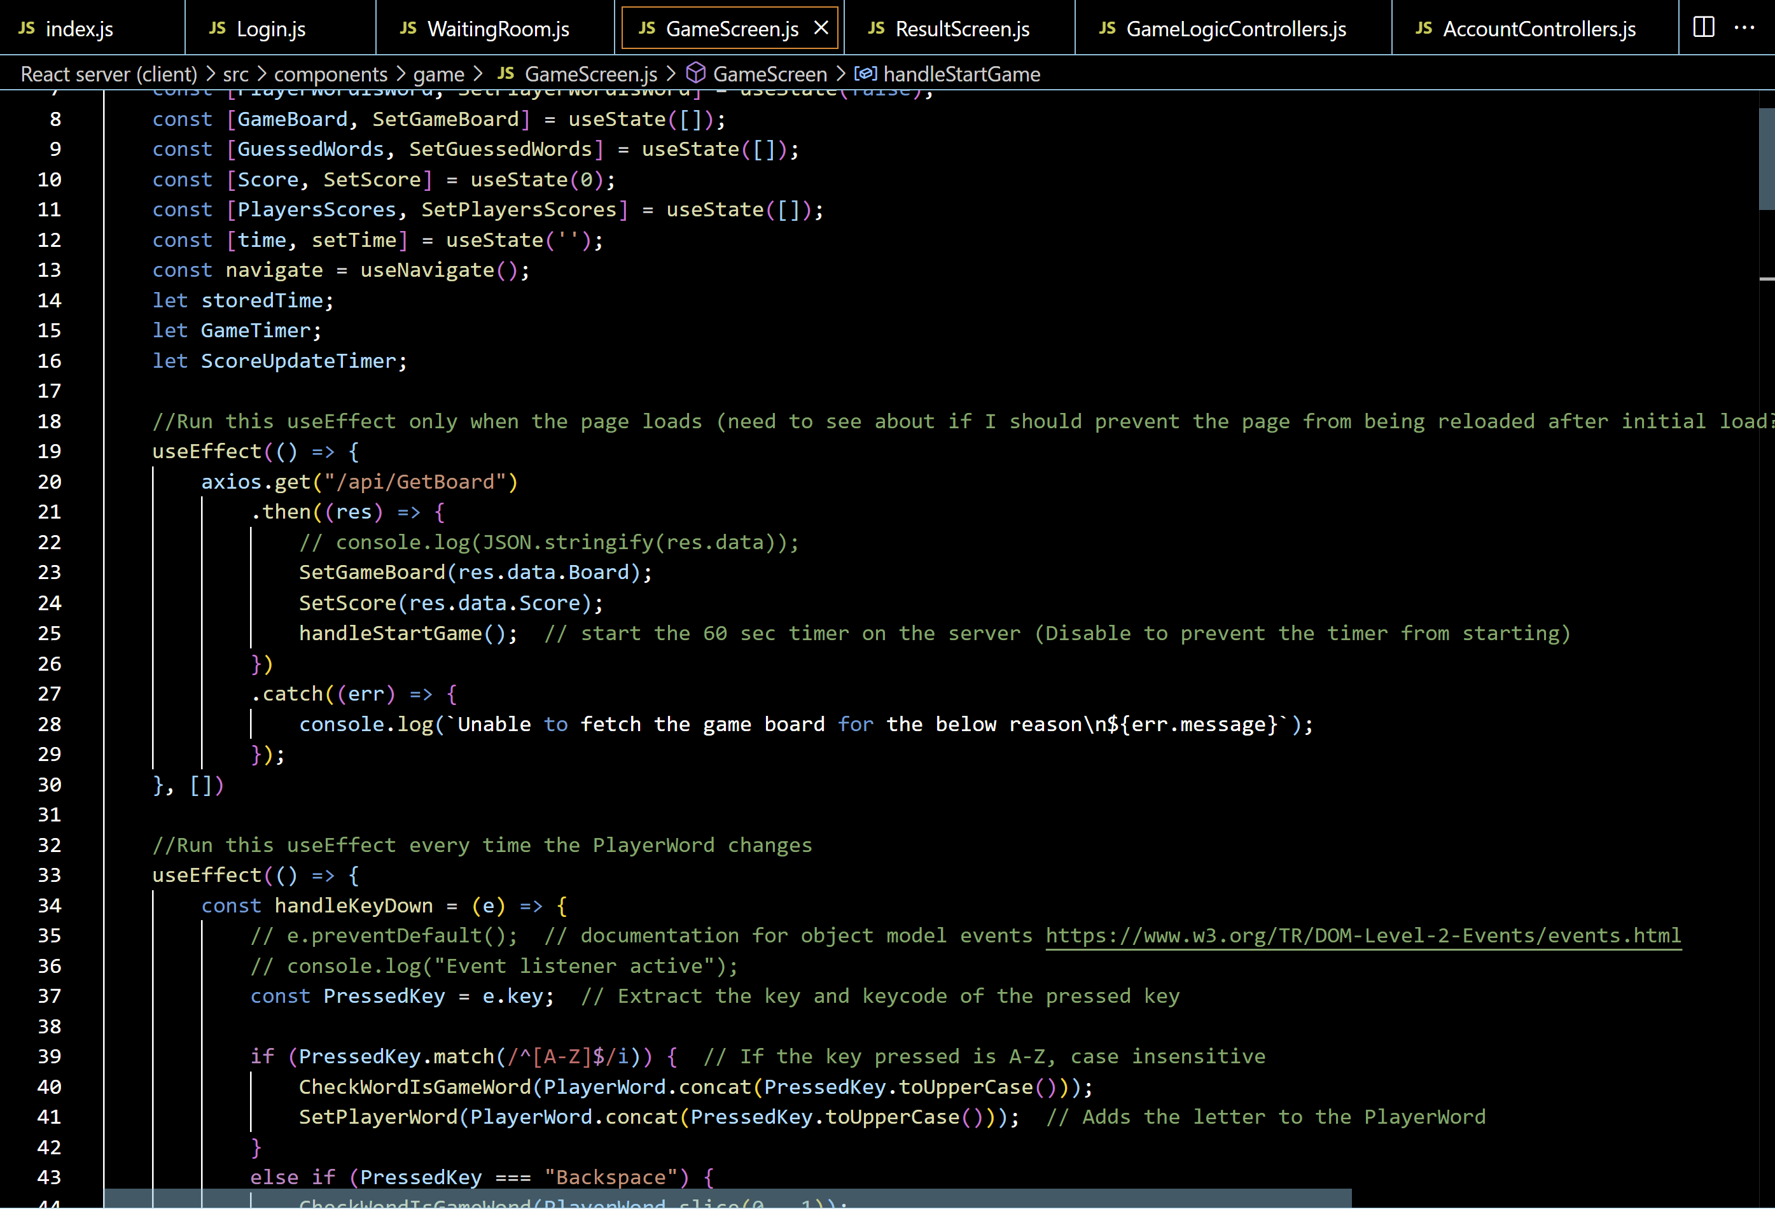1775x1209 pixels.
Task: Click JS icon on WaitingRoom.js tab
Action: coord(408,29)
